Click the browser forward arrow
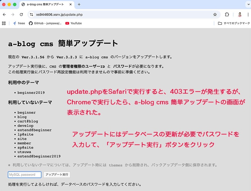This screenshot has height=191, width=251. pos(13,15)
